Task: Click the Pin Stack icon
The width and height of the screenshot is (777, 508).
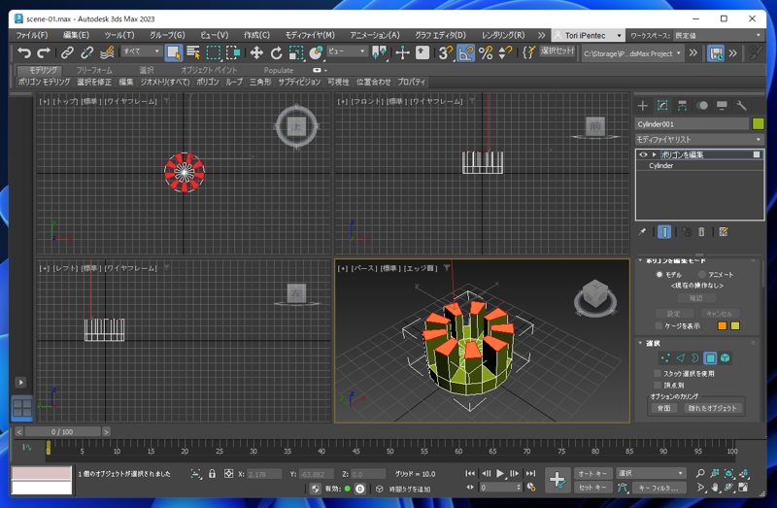Action: click(642, 232)
